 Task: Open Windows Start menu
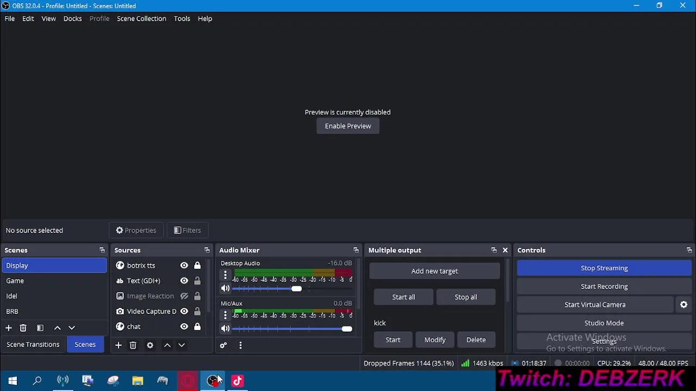pos(13,381)
